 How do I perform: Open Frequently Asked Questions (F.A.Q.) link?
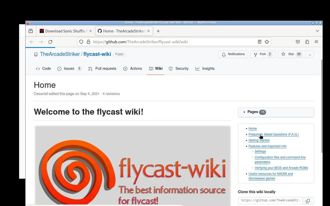pyautogui.click(x=274, y=134)
